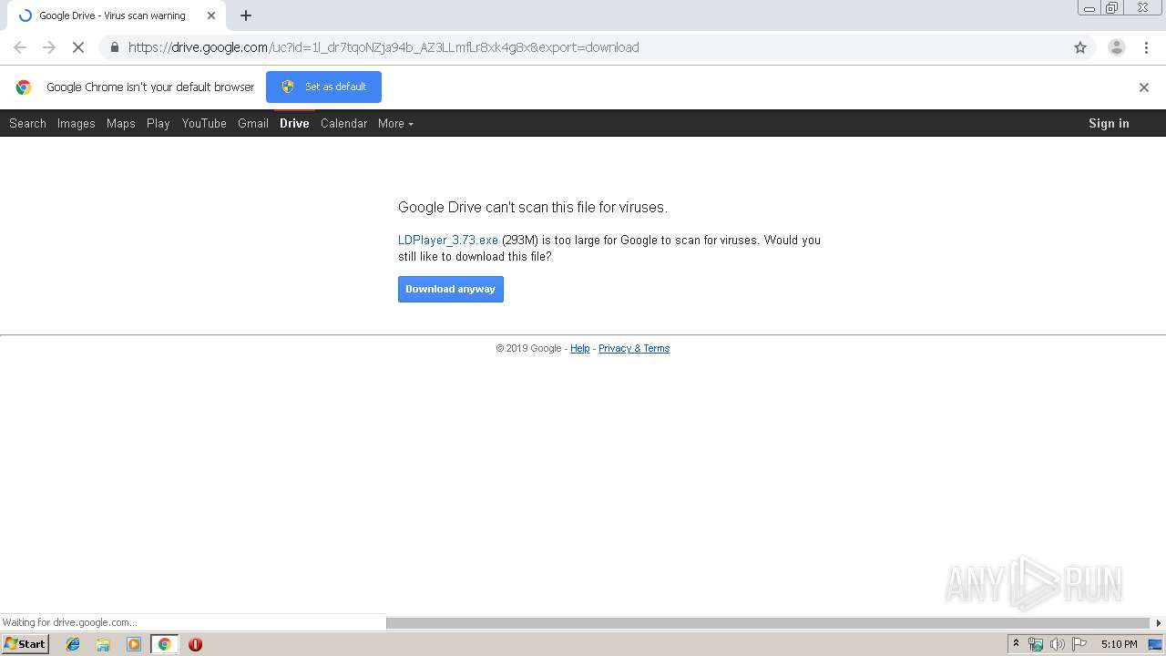The image size is (1166, 656).
Task: Click the volume speaker tray icon
Action: [1057, 644]
